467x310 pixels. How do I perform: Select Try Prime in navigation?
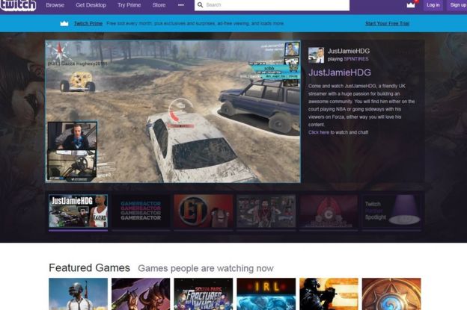[129, 5]
